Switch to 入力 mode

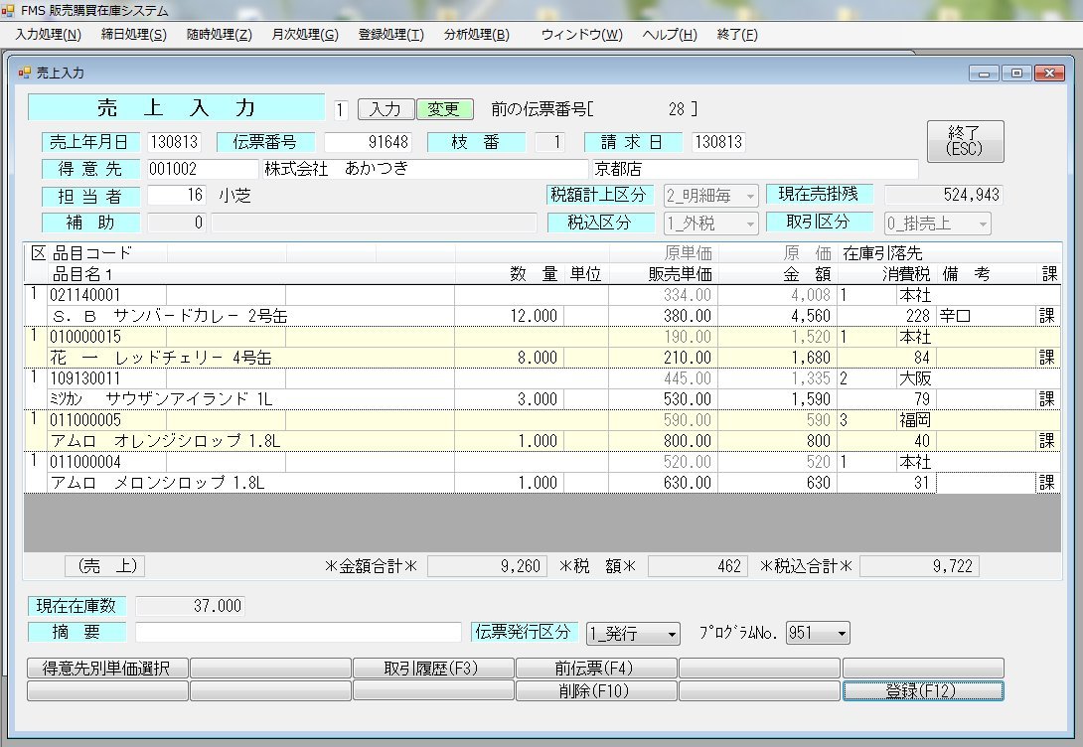coord(386,109)
